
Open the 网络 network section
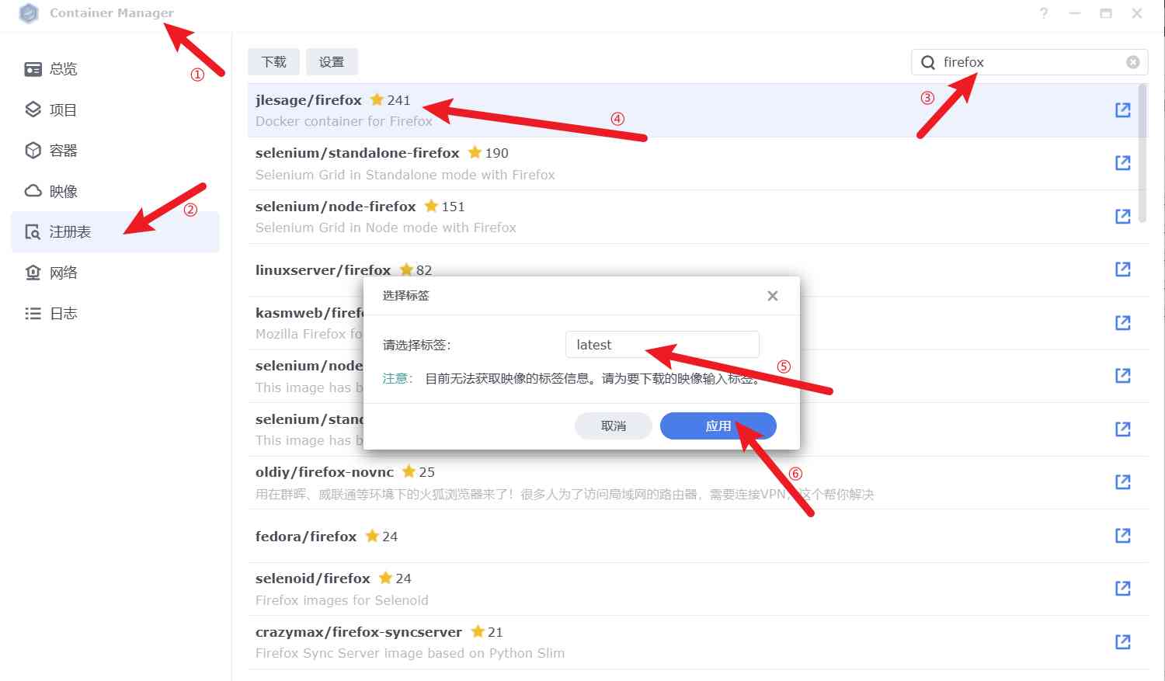tap(115, 273)
